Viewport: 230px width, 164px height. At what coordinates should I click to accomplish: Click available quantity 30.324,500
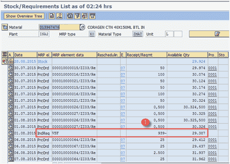click(x=194, y=107)
